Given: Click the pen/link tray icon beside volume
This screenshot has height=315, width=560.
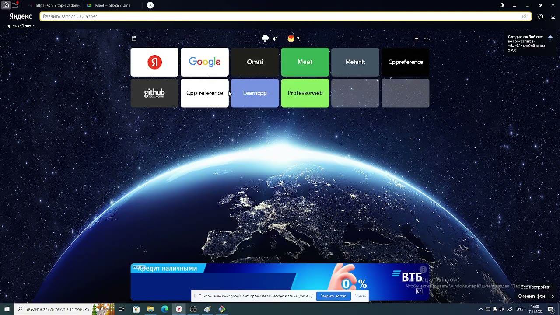Looking at the screenshot, I should point(510,309).
